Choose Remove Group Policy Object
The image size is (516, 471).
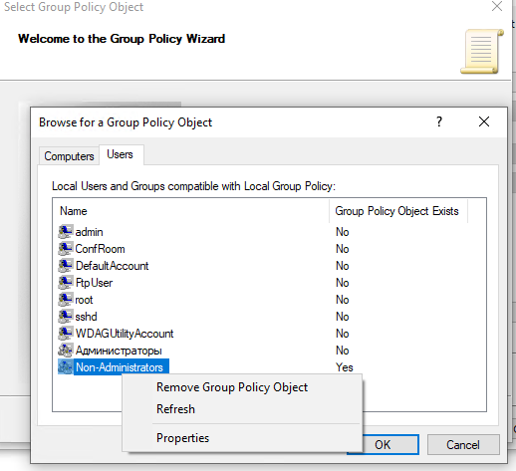(232, 387)
